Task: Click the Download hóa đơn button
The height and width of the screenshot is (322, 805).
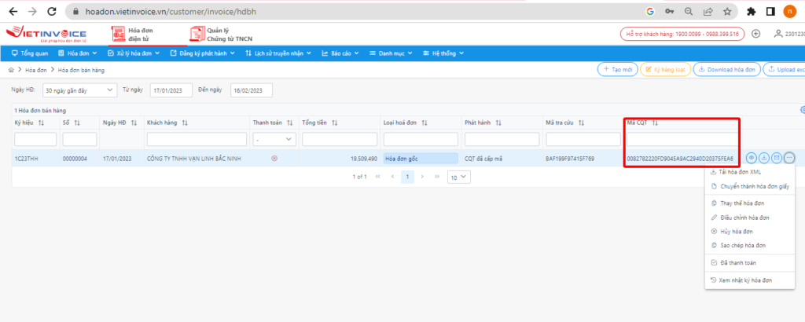Action: coord(726,69)
